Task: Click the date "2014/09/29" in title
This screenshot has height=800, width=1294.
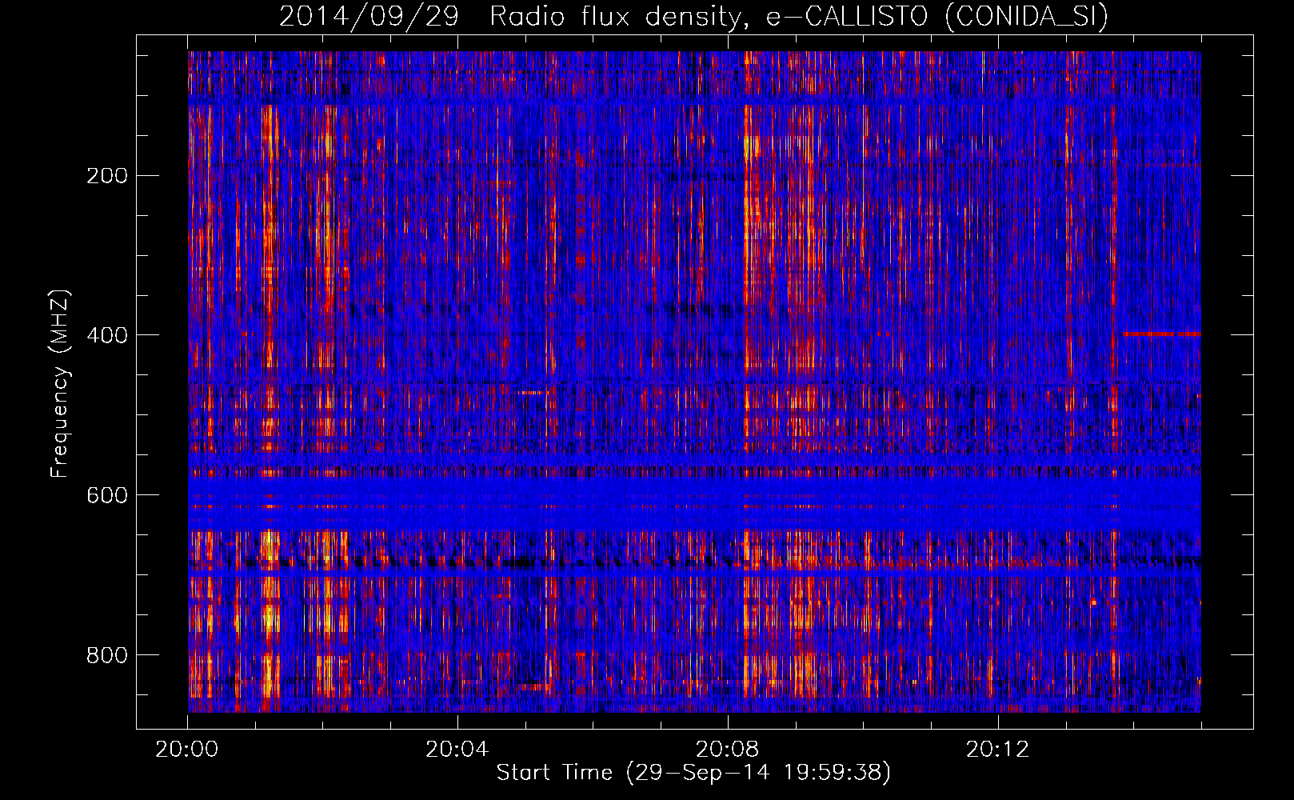Action: (x=369, y=16)
